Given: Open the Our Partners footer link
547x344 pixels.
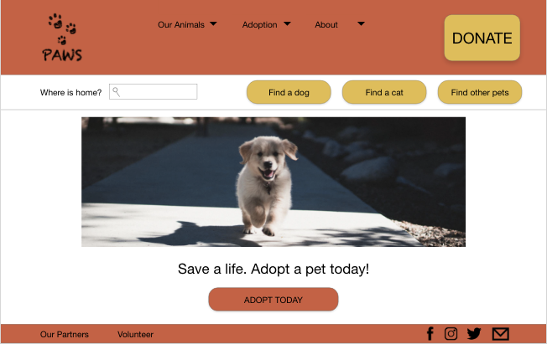Looking at the screenshot, I should [x=65, y=334].
